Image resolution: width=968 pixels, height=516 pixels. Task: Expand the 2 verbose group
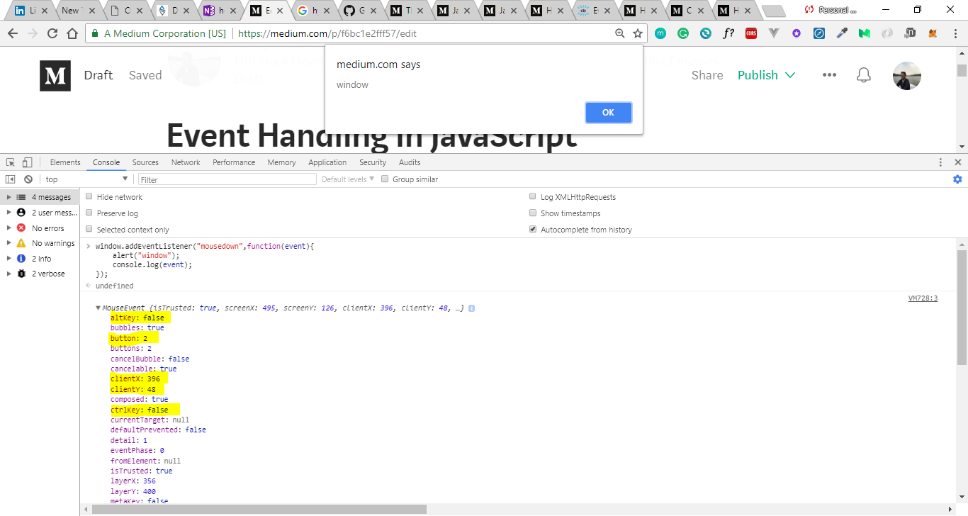pyautogui.click(x=9, y=274)
